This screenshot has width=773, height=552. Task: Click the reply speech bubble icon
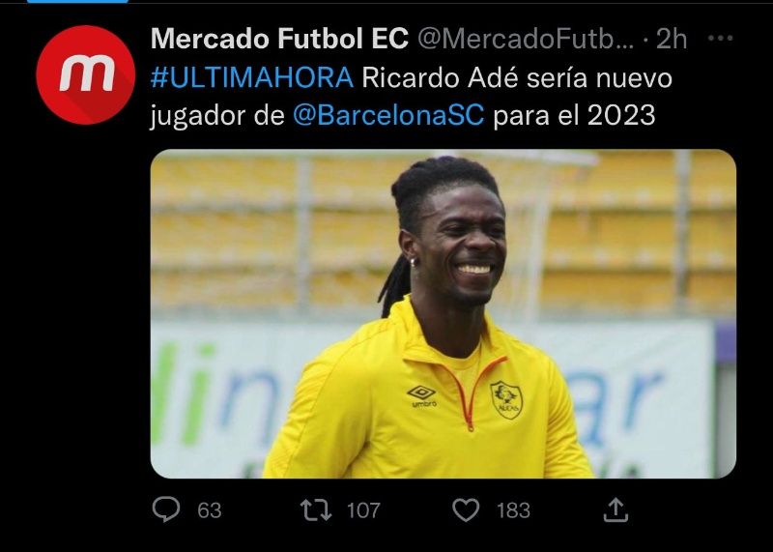pyautogui.click(x=166, y=509)
